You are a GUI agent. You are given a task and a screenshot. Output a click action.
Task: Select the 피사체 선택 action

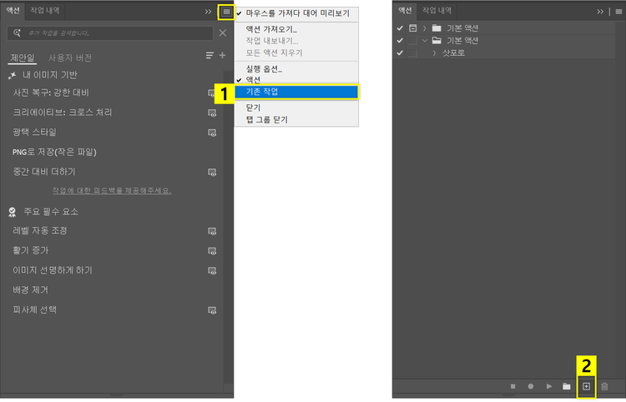pyautogui.click(x=35, y=310)
